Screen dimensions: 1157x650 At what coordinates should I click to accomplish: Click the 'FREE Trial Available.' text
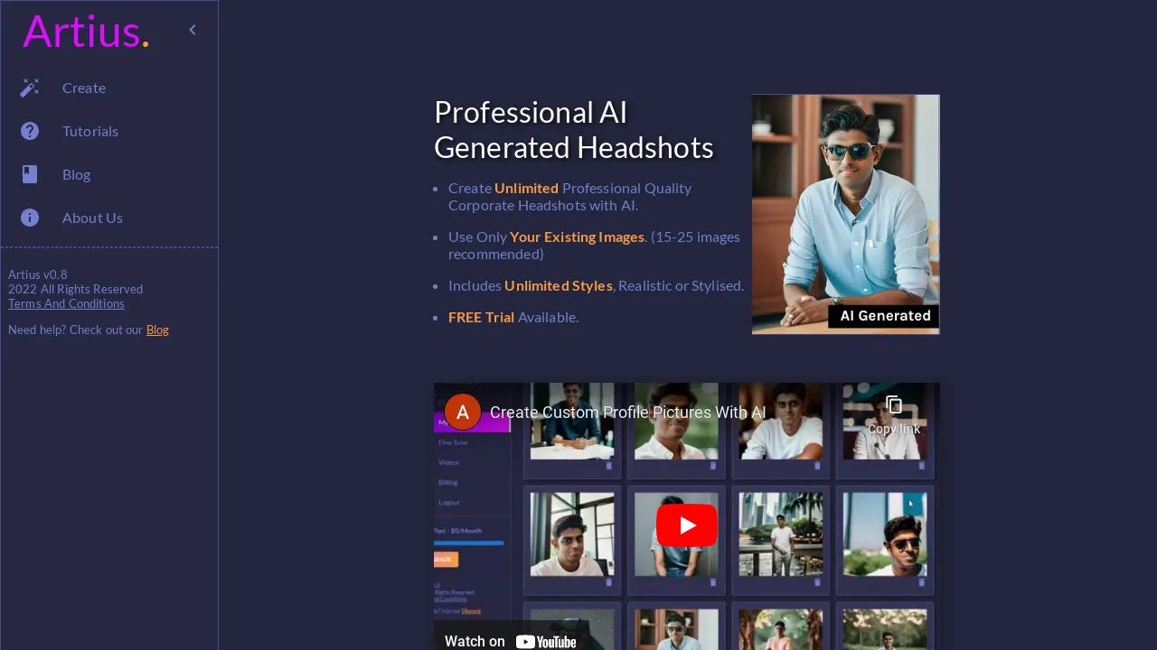(x=513, y=318)
